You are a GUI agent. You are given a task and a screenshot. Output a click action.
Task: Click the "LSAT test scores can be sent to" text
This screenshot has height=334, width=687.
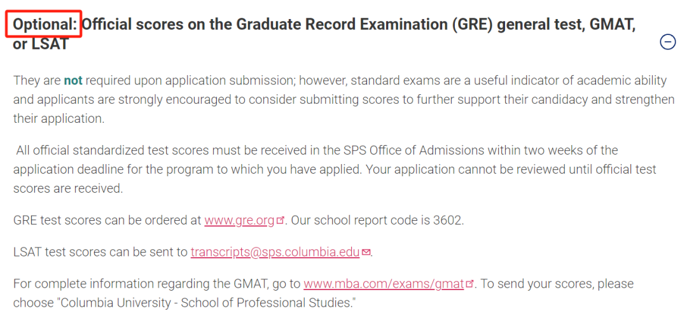[101, 252]
